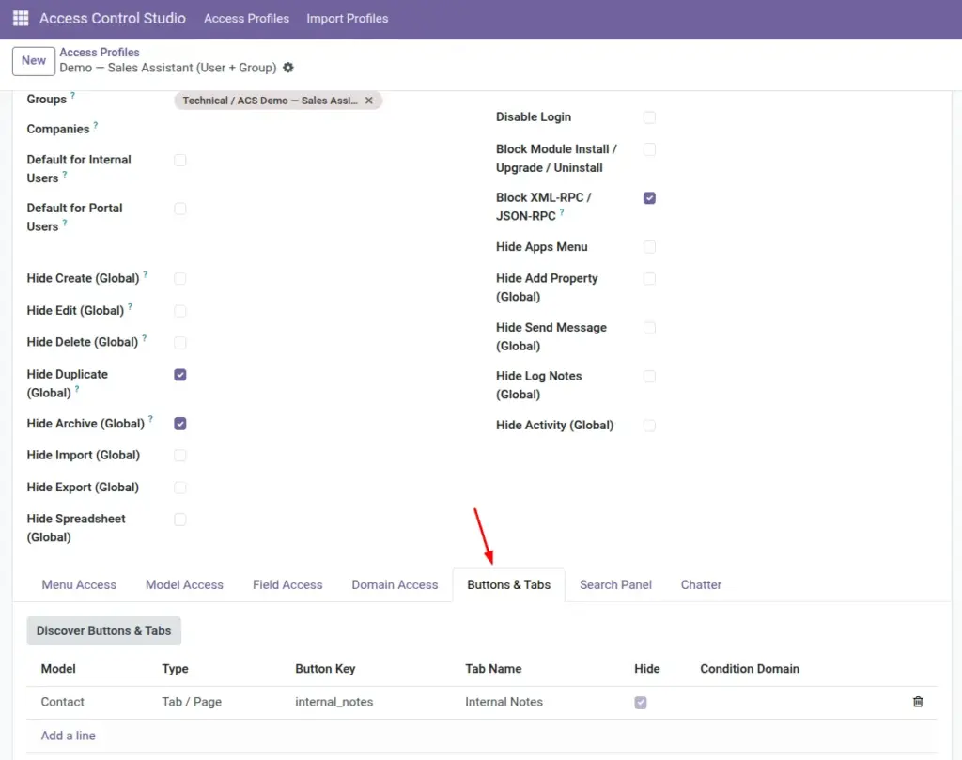
Task: Show help for Block XML-RPC / JSON-RPC
Action: tap(562, 212)
